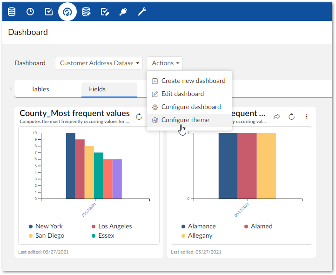
Task: Open the clock icon in top navigation
Action: pos(30,12)
